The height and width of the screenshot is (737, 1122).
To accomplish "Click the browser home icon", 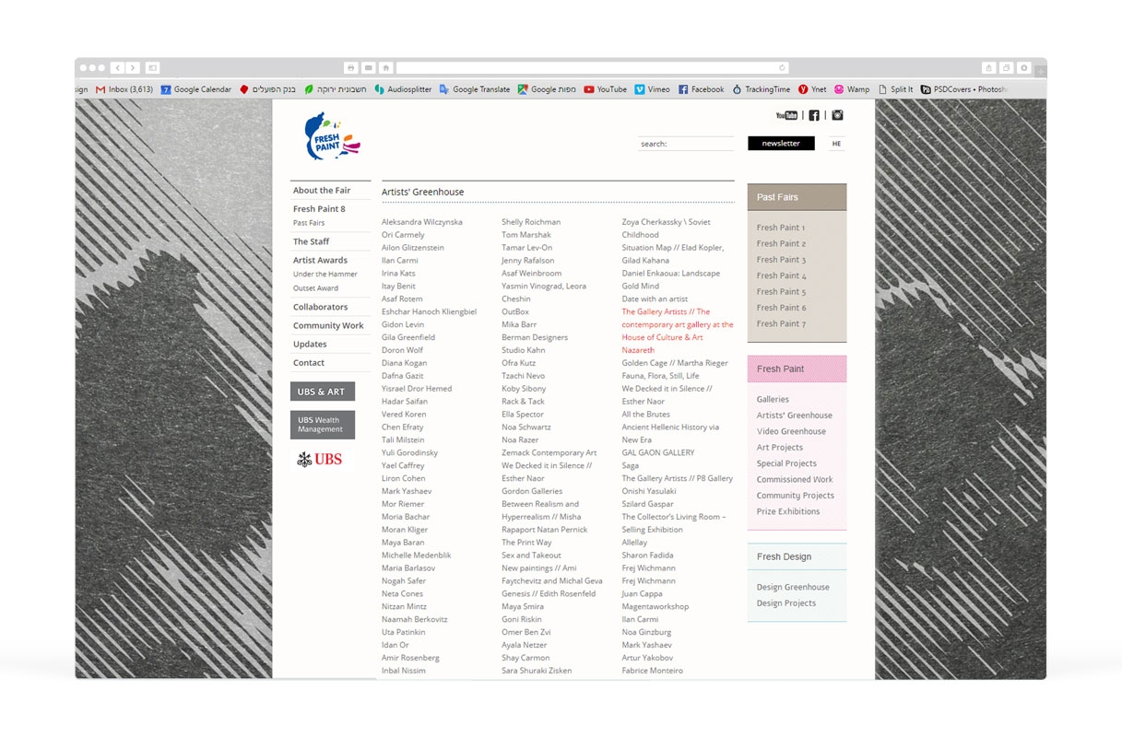I will 385,68.
